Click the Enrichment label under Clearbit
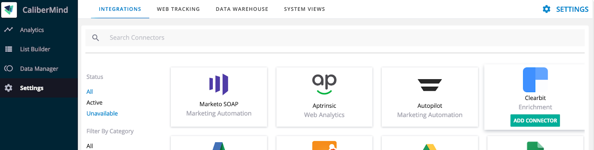The width and height of the screenshot is (594, 150). pyautogui.click(x=535, y=107)
